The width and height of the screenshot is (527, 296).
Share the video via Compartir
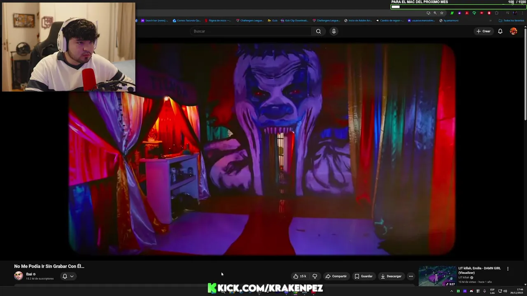coord(336,276)
